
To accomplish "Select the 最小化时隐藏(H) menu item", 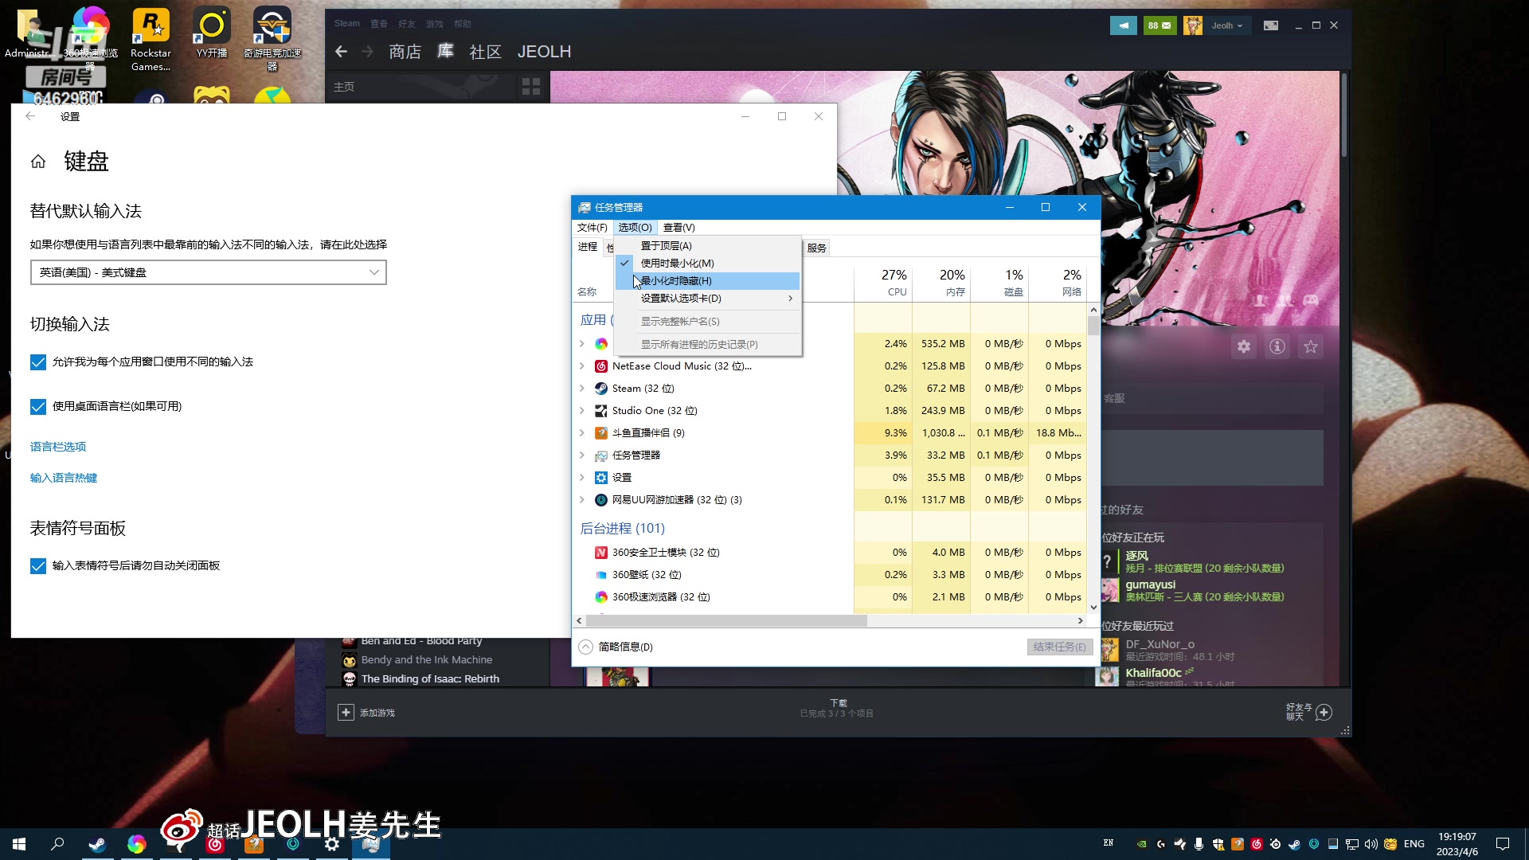I will 676,281.
